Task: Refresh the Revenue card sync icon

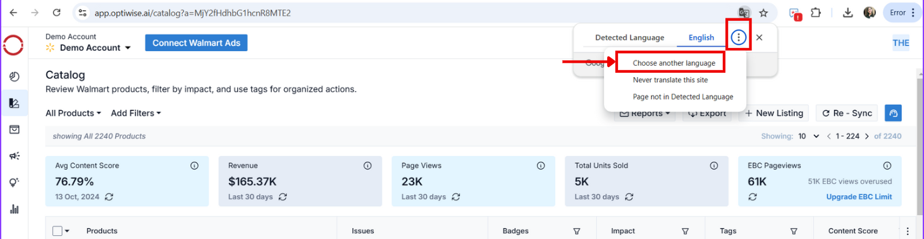Action: pos(283,197)
